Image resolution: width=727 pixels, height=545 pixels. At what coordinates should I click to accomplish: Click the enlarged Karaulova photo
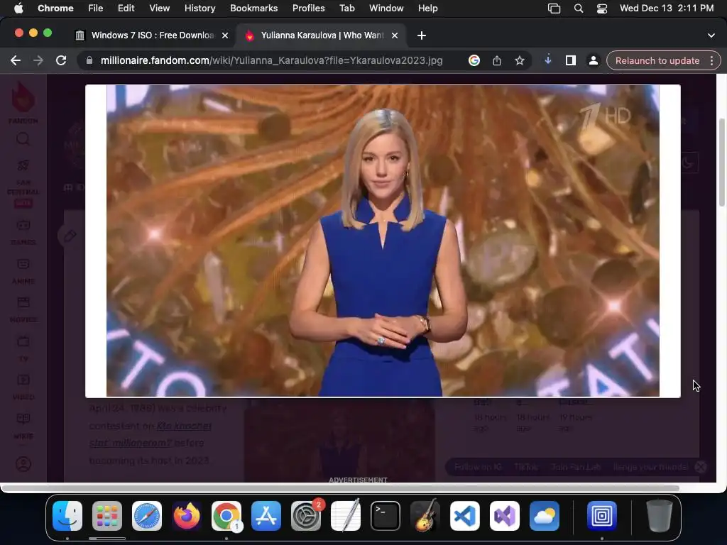click(x=383, y=241)
